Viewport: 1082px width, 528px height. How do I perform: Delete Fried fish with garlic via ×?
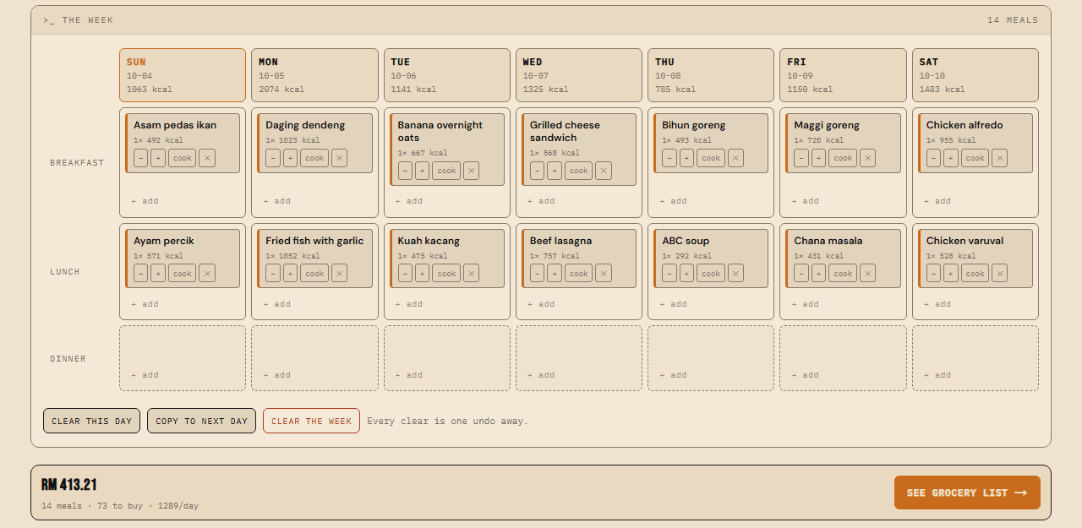(x=339, y=273)
